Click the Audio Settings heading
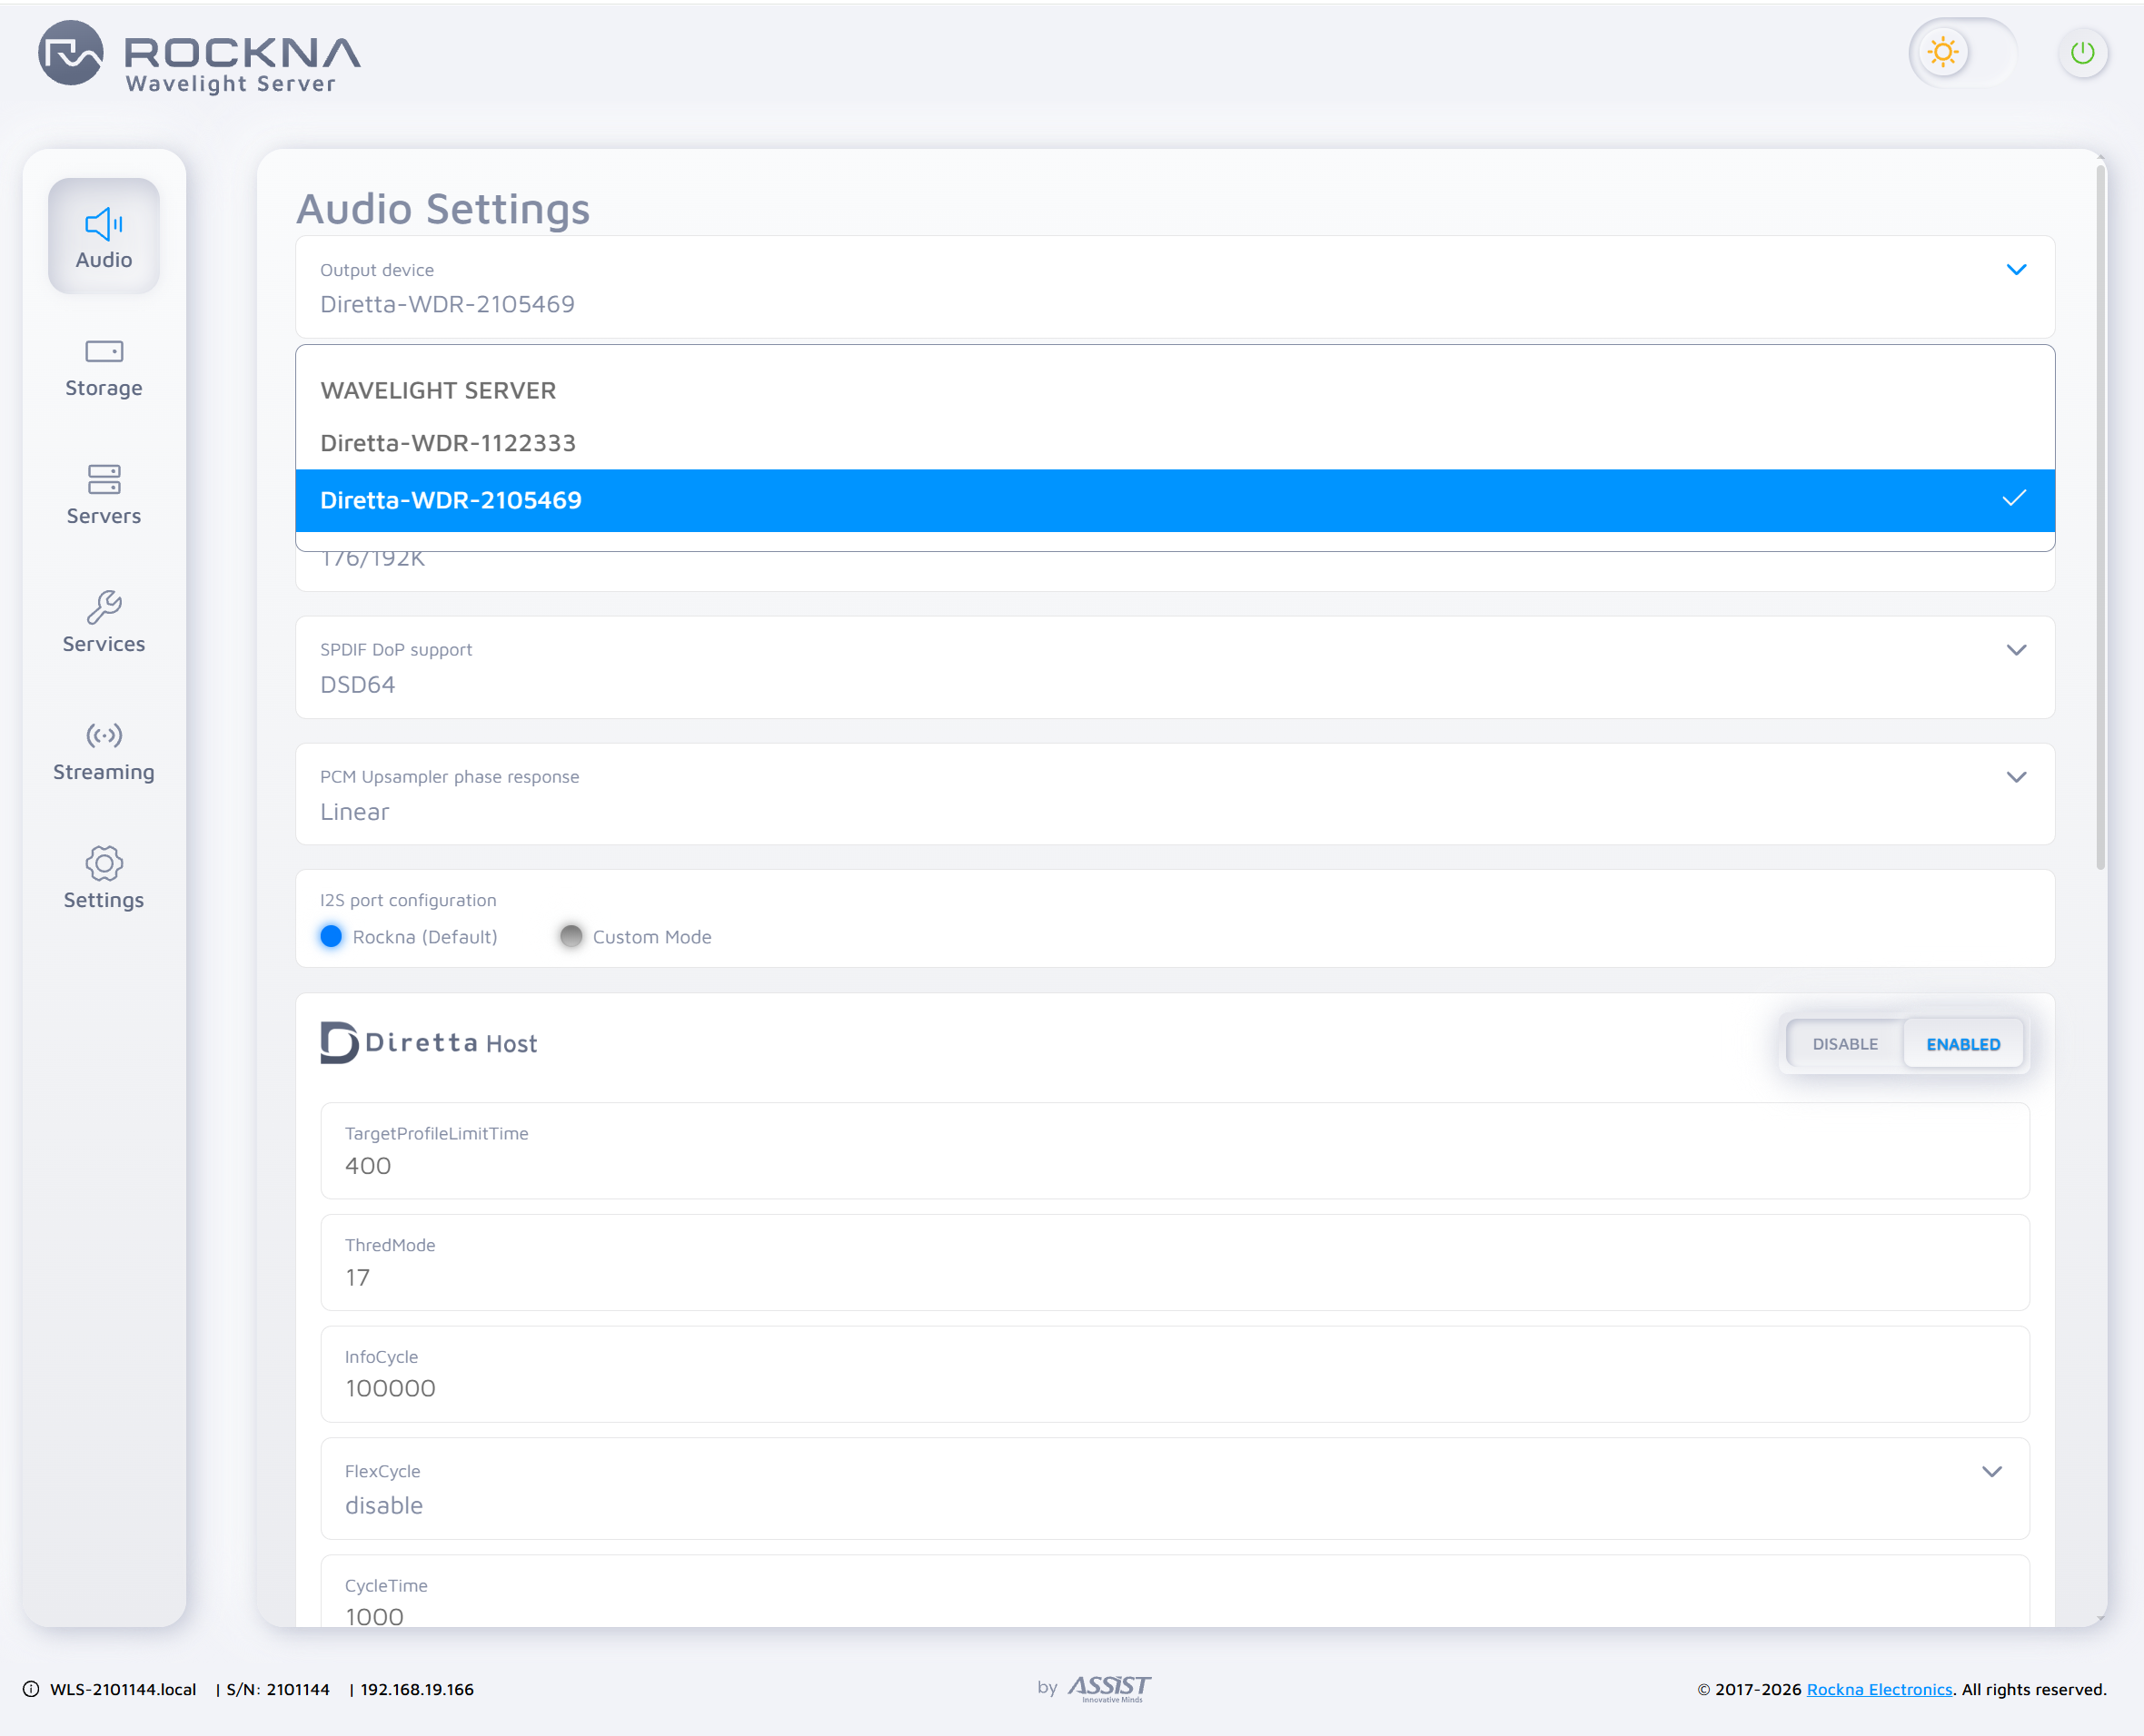This screenshot has height=1736, width=2144. point(443,209)
